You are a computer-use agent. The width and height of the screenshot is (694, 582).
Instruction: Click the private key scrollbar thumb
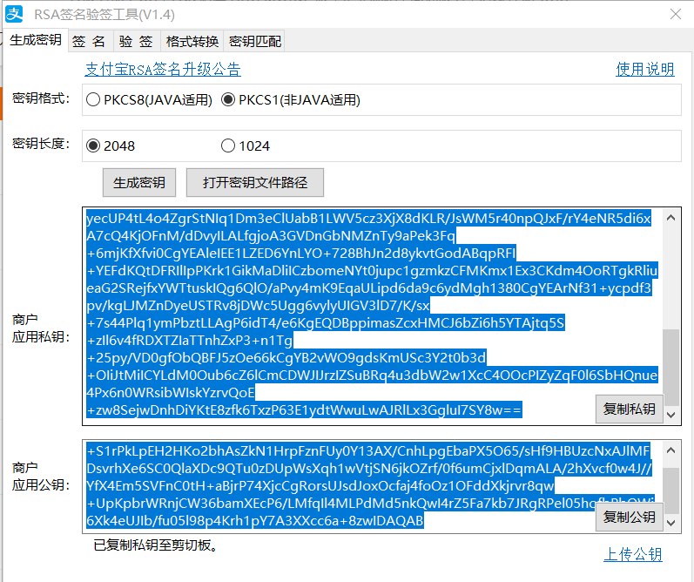tap(672, 367)
